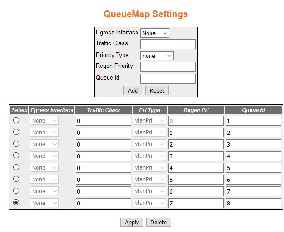284x232 pixels.
Task: Focus the Regen Priority text box
Action: [x=168, y=67]
